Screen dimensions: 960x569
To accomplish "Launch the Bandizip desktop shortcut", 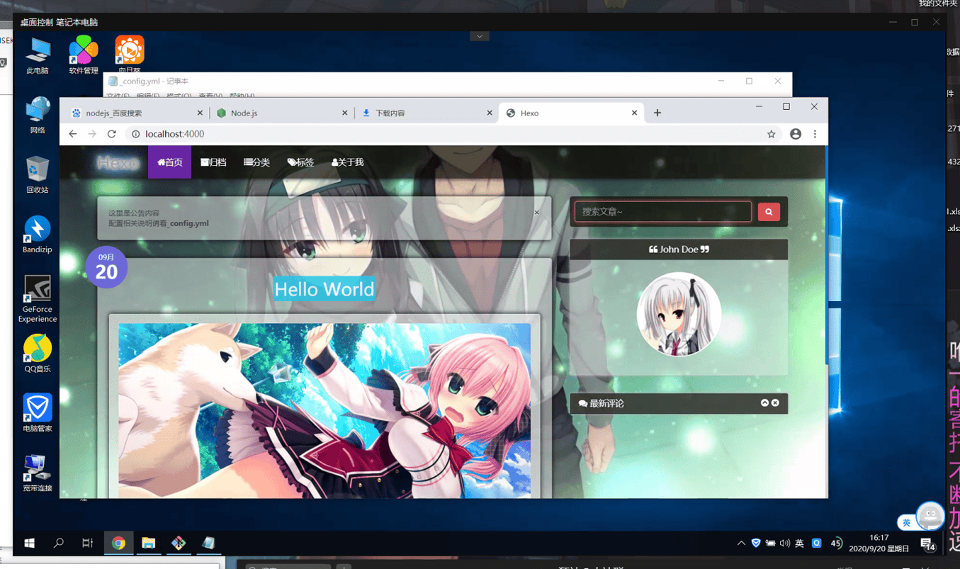I will (37, 234).
